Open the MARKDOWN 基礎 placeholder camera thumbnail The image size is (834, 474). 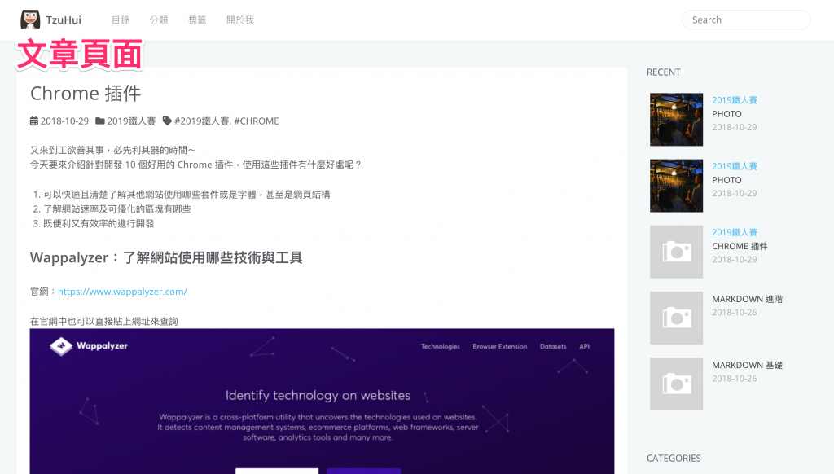(x=676, y=384)
